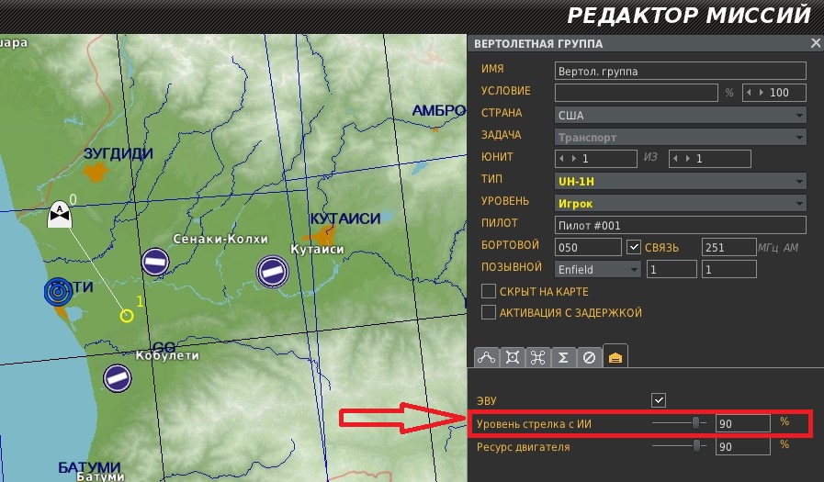Select the helicopter group icon on map
Image resolution: width=824 pixels, height=482 pixels.
click(x=60, y=214)
